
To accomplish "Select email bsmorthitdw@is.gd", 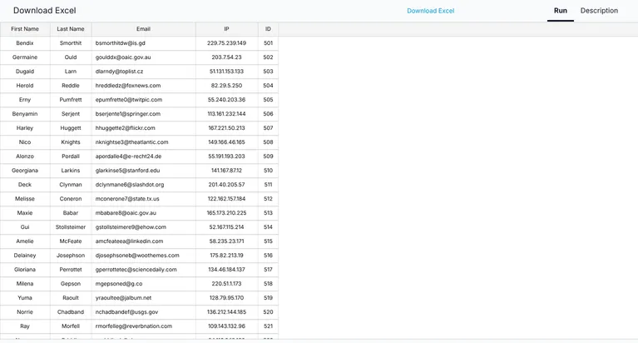I will coord(144,43).
